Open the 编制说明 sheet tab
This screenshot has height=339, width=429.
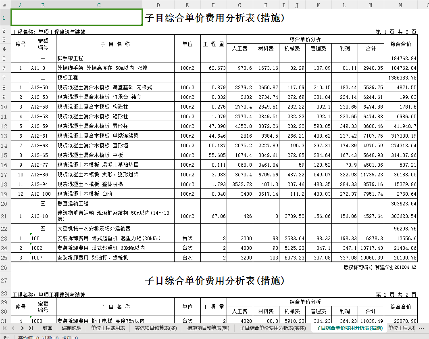[71, 328]
